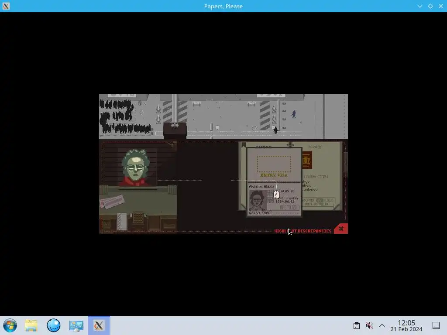Click the rulebook's right-edge tab
The height and width of the screenshot is (335, 447).
[x=345, y=162]
